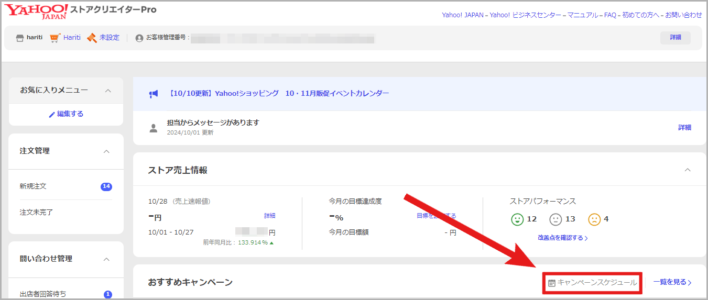Screen dimensions: 708x300
Task: Click the user icon beside お客様管理番号
Action: 139,38
